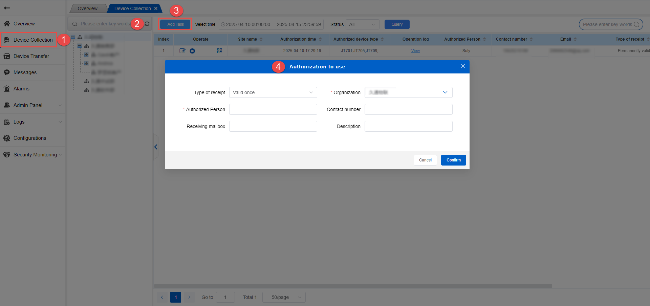Collapse the left panel with side arrow
Viewport: 650px width, 306px height.
[156, 147]
